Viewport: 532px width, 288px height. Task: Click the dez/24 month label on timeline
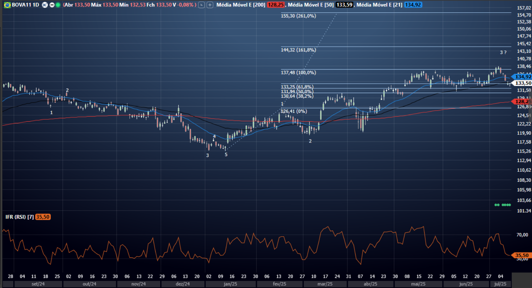pyautogui.click(x=182, y=284)
